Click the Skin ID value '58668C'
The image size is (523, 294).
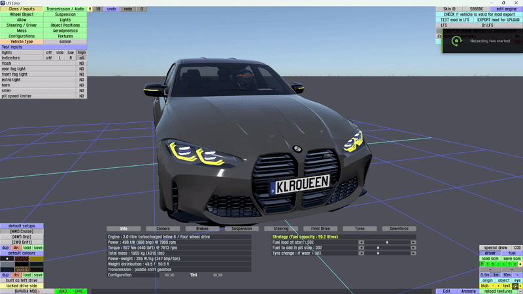tap(477, 9)
